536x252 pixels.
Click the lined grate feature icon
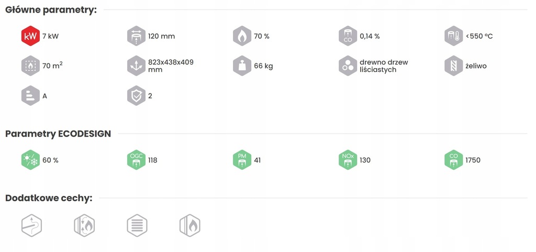137,226
